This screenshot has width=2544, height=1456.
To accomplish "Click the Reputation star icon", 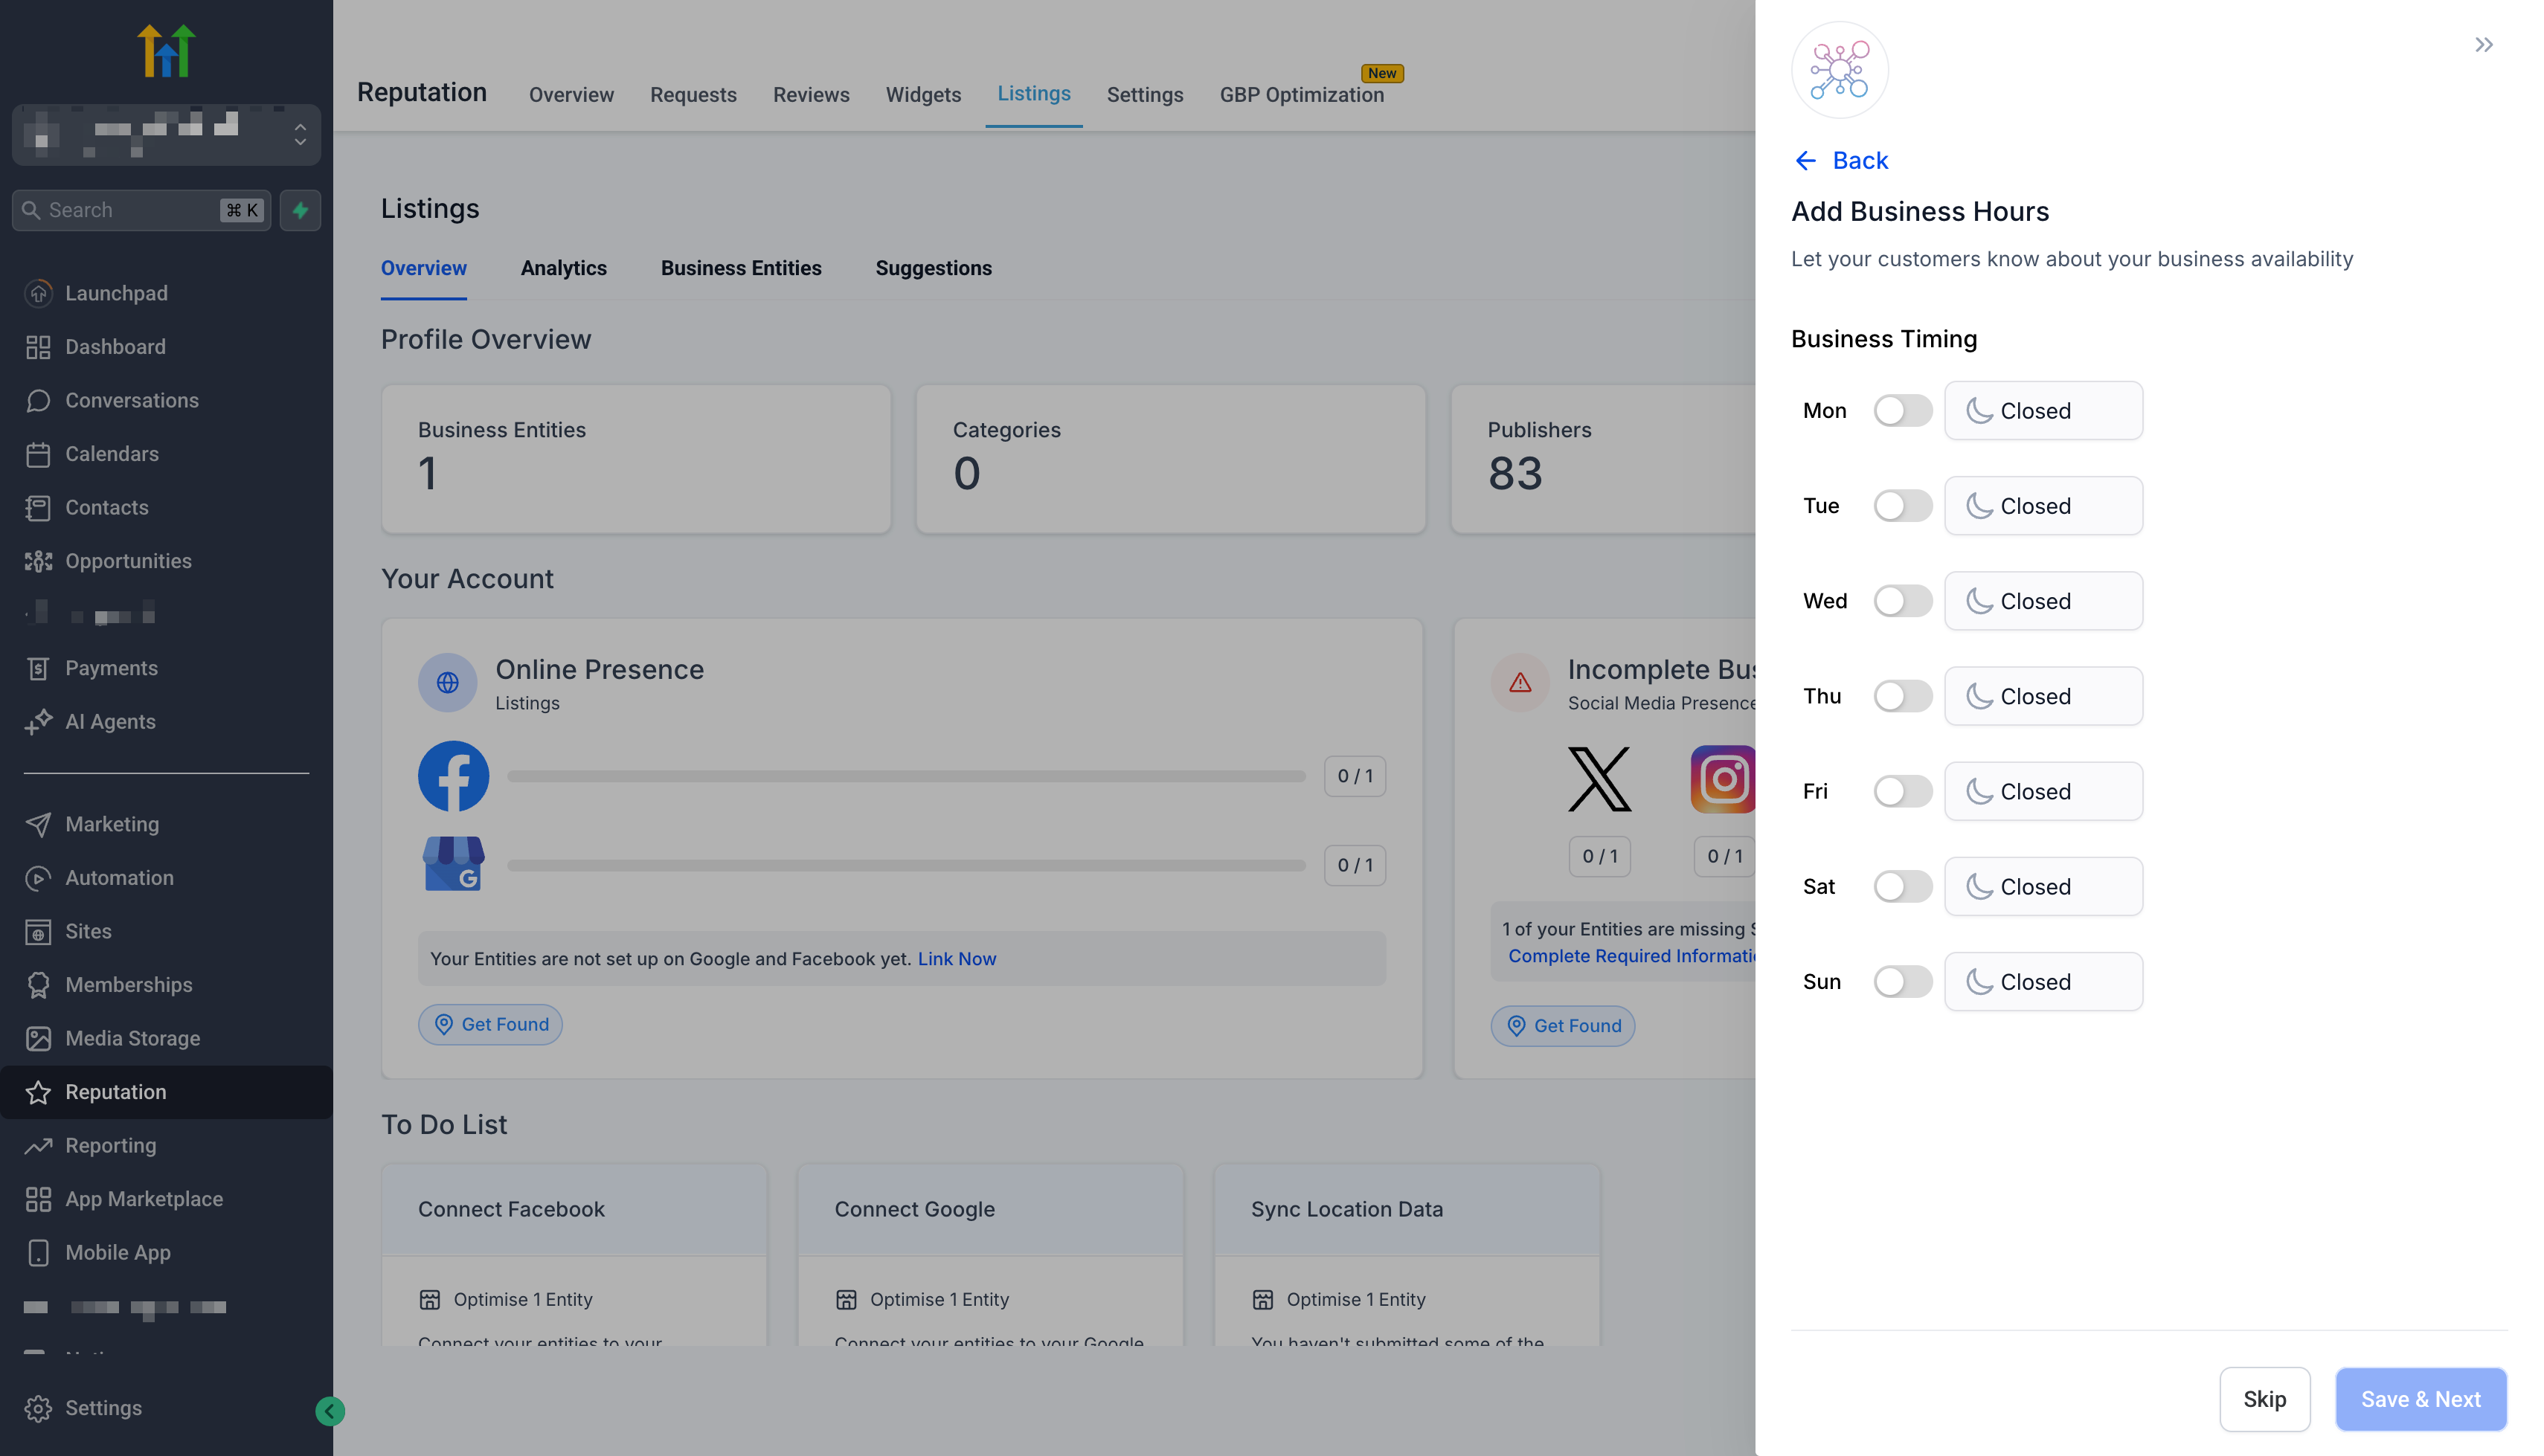I will click(x=38, y=1092).
